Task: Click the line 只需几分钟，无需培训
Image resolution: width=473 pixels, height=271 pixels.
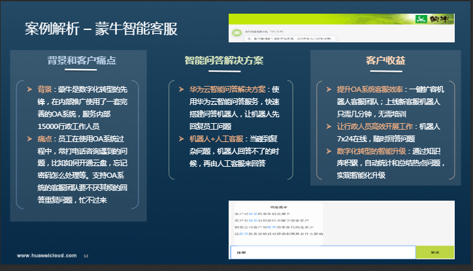Action: pyautogui.click(x=372, y=114)
